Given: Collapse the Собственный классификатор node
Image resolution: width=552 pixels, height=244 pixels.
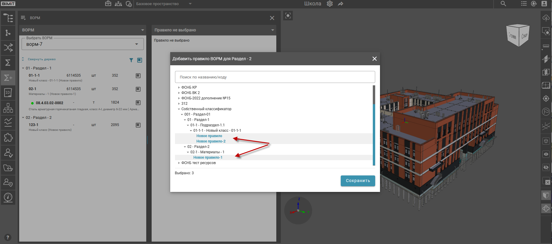Looking at the screenshot, I should tap(179, 109).
